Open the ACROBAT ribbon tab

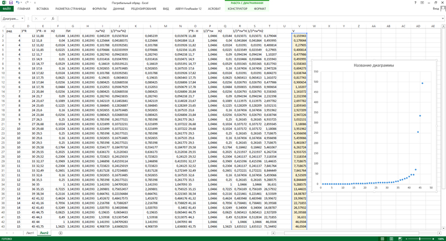(x=214, y=9)
